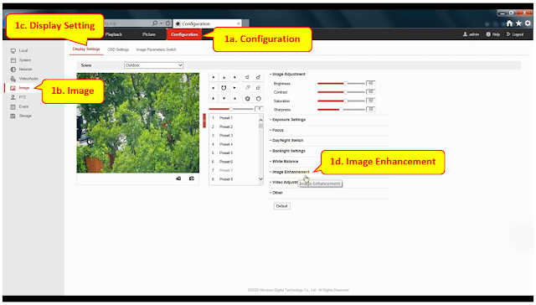Pan camera right with the PTZ right arrow

coord(234,88)
